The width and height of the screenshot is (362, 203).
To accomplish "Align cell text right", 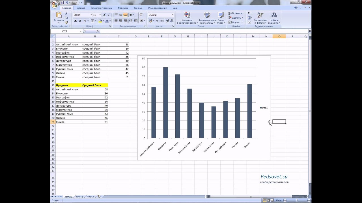I will point(125,21).
